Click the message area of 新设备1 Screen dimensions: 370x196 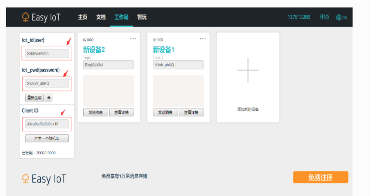[x=178, y=91]
